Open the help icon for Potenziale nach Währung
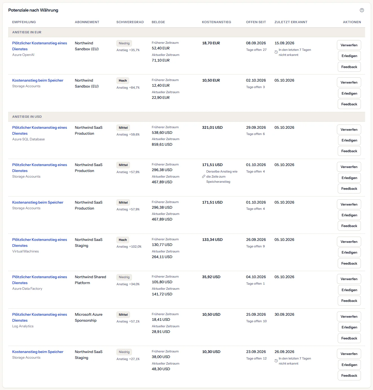The image size is (373, 390). click(362, 10)
